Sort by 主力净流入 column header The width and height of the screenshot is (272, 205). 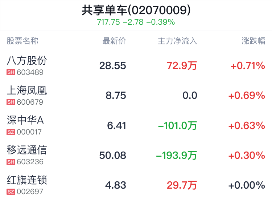pyautogui.click(x=177, y=41)
